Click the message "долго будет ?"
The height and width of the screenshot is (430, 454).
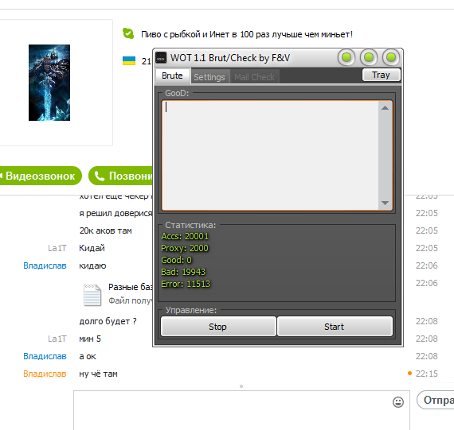click(x=108, y=321)
